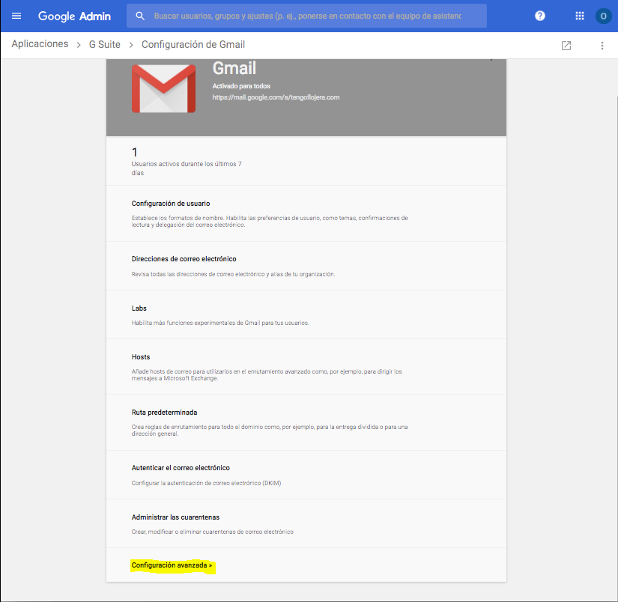
Task: Open the Labs section
Action: 306,314
